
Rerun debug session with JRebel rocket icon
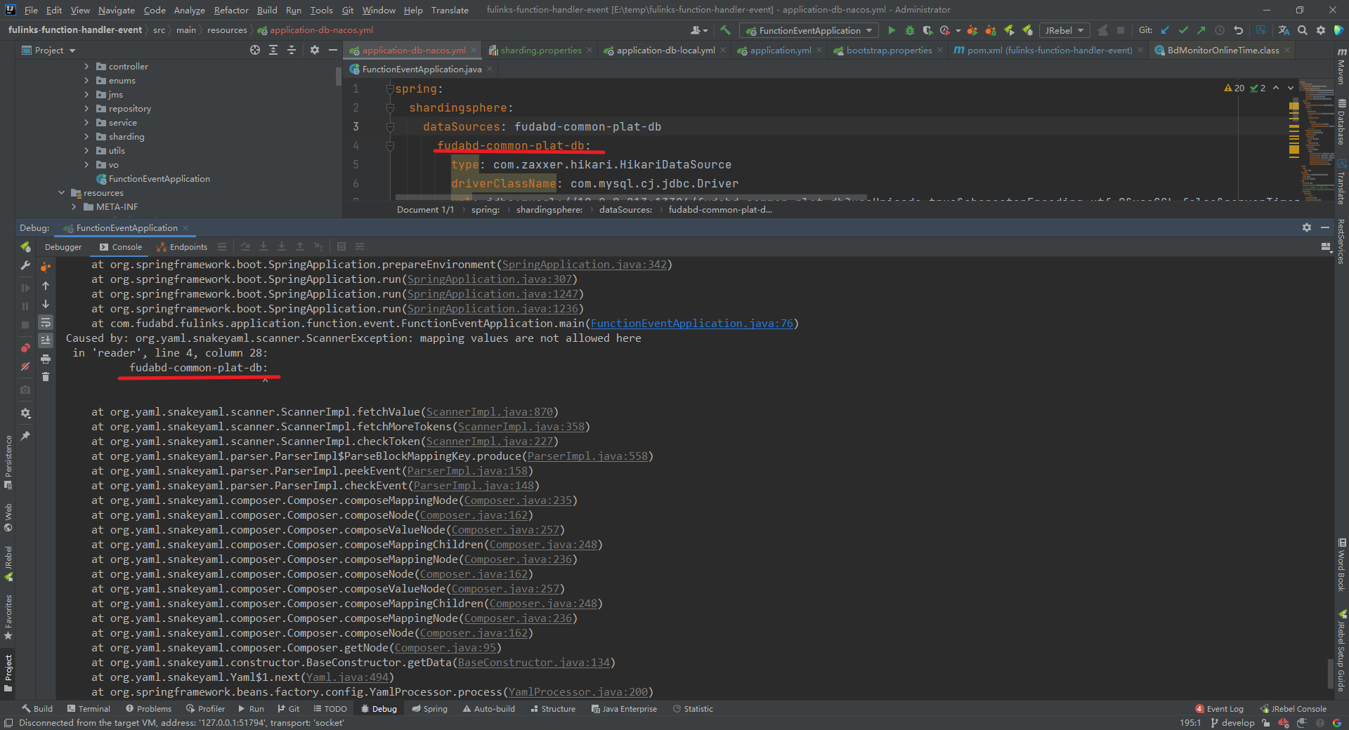[26, 247]
